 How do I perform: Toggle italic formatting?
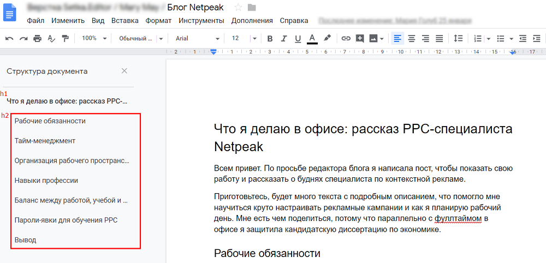[283, 39]
